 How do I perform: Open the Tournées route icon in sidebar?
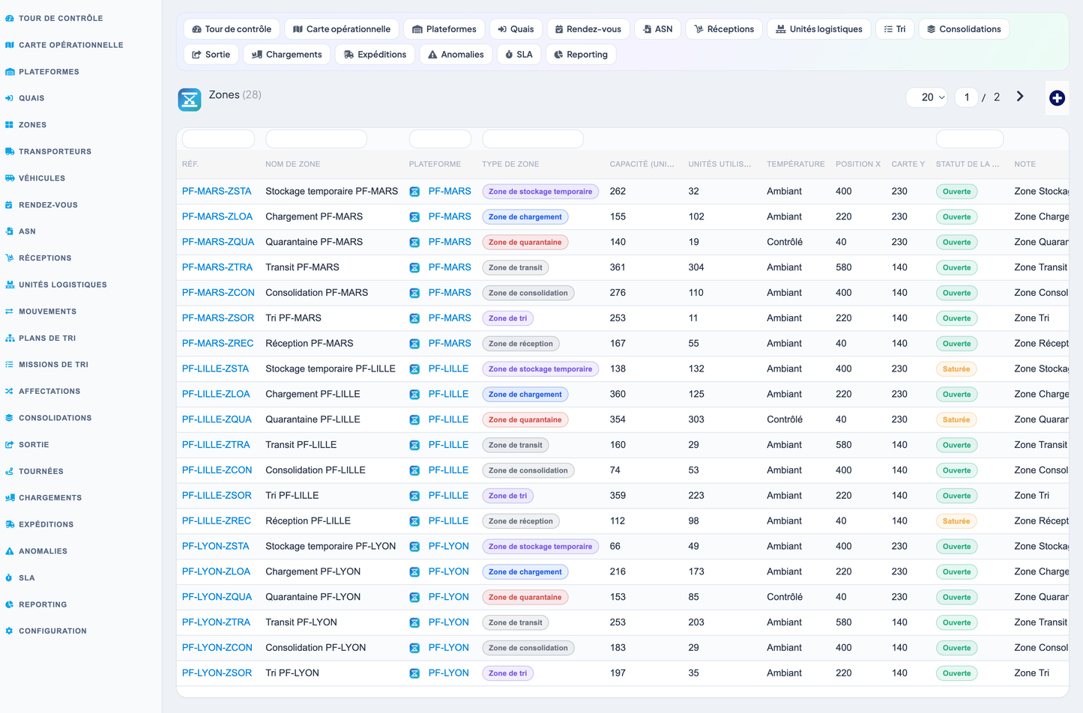point(10,471)
